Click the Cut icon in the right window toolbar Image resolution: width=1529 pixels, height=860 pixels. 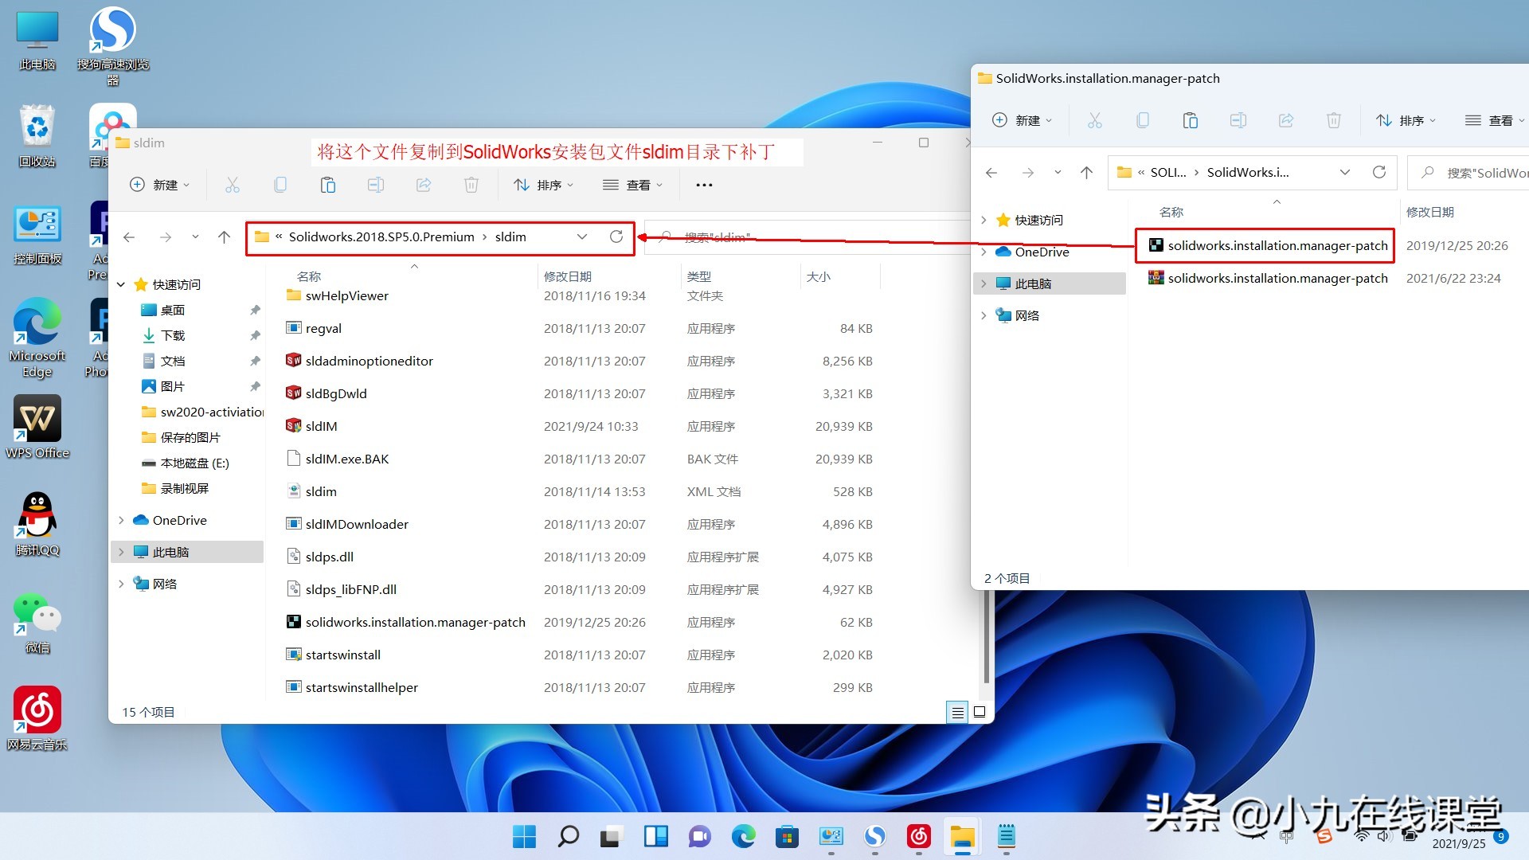1095,119
